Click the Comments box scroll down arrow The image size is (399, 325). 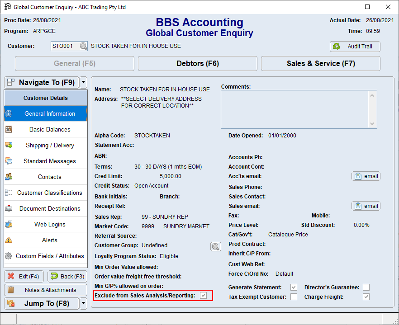coord(372,123)
